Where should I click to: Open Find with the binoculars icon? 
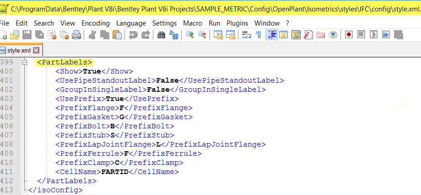click(162, 35)
